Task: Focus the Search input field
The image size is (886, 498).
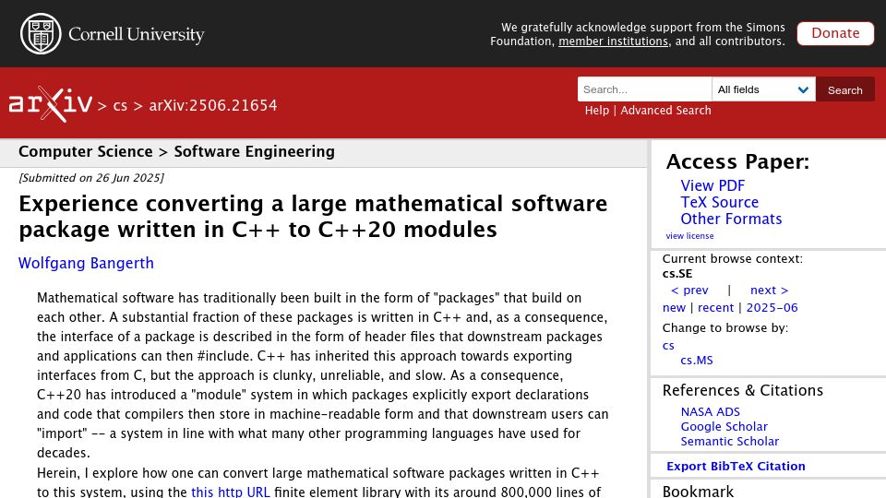Action: point(644,89)
